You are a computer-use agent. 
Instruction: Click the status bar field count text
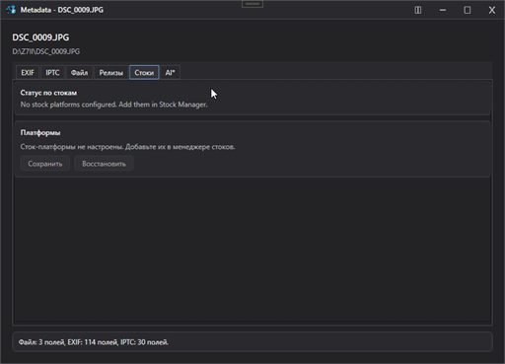click(94, 342)
